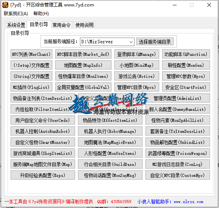Viewport: 219px width, 208px height.
Task: Open 游戏商城道具(ShopItemList) button
Action: 43,153
